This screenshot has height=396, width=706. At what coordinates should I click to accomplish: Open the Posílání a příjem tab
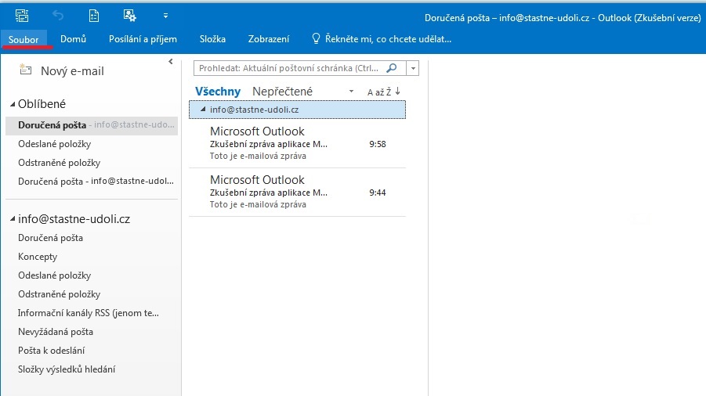click(x=143, y=39)
